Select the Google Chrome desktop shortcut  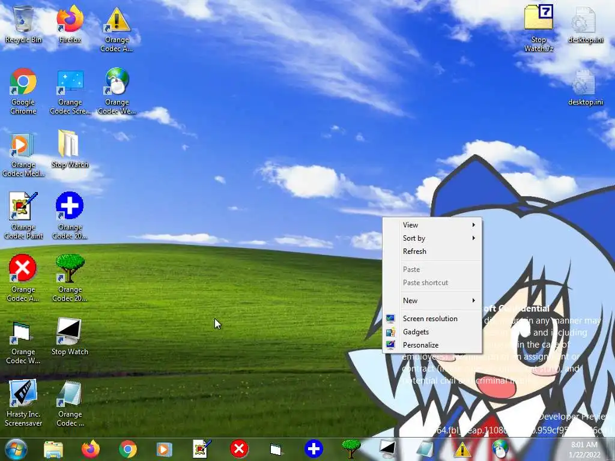23,91
